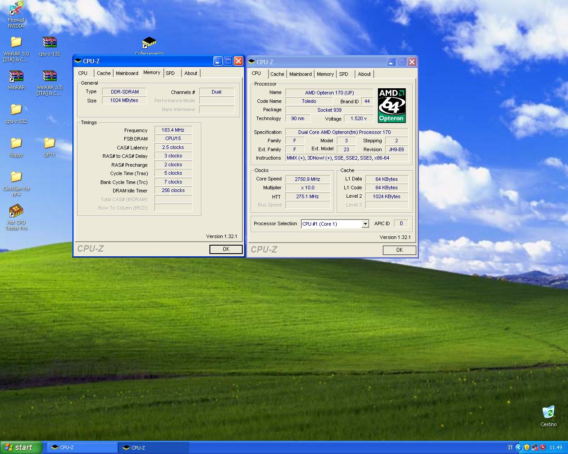Screen dimensions: 568x454
Task: Click the APIC ID value field
Action: tap(401, 223)
